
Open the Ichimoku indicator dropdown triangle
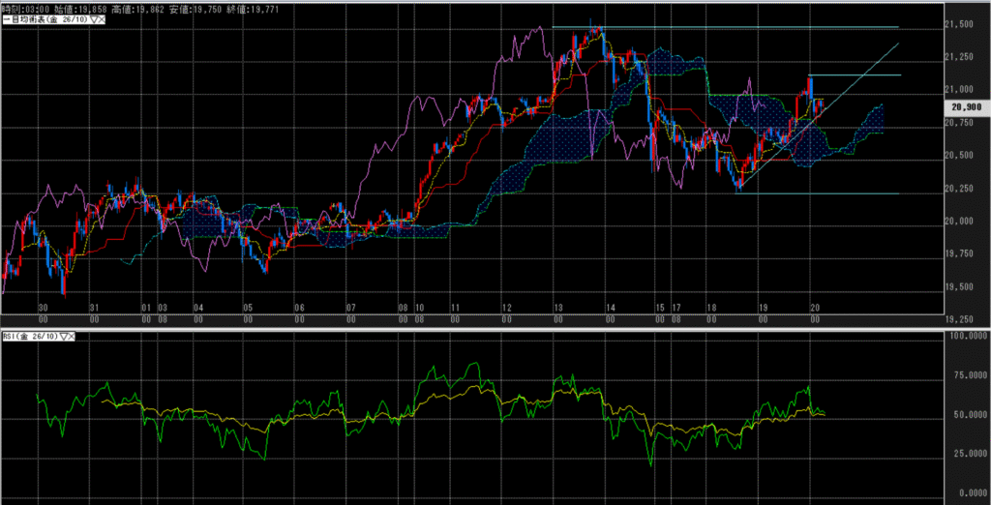(93, 20)
